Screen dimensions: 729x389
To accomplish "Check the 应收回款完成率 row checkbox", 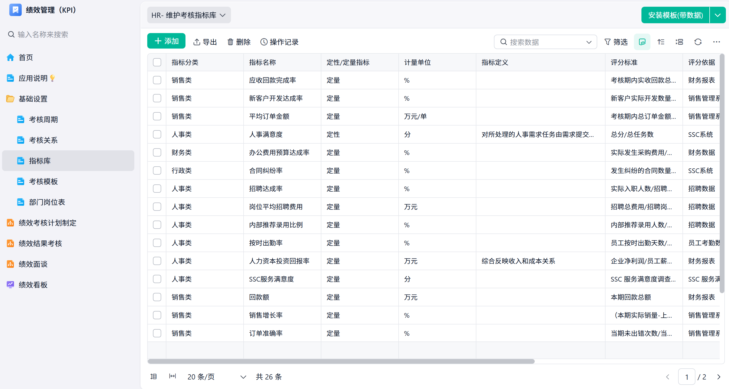I will pos(157,80).
